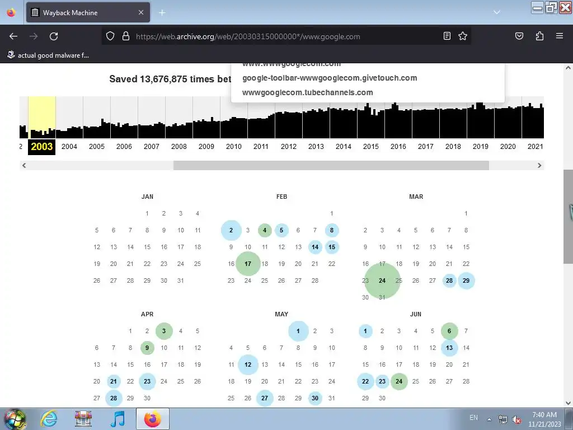Choose suggestion wwwgooglecom.tubechannels.com
This screenshot has height=430, width=573.
tap(307, 92)
